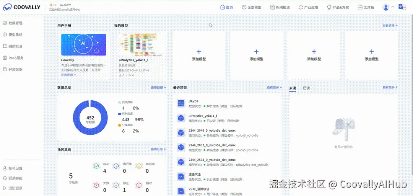Click the blue 样例数据 legend swatch

click(x=120, y=113)
